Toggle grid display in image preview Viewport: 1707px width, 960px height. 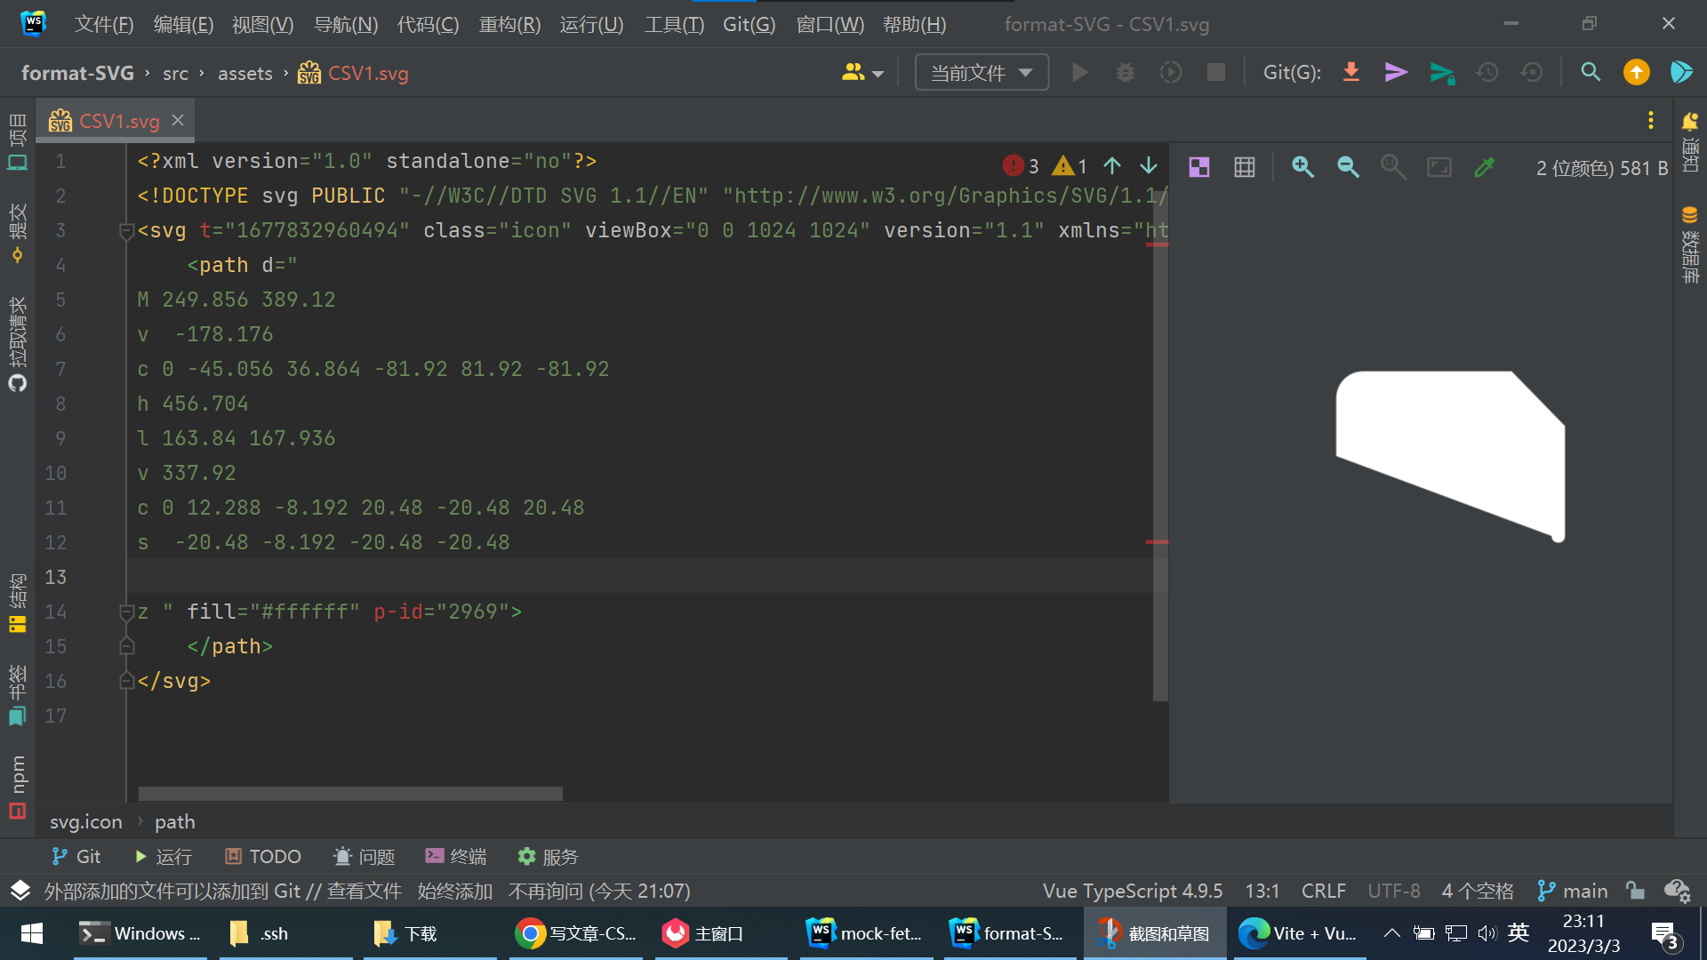tap(1245, 167)
